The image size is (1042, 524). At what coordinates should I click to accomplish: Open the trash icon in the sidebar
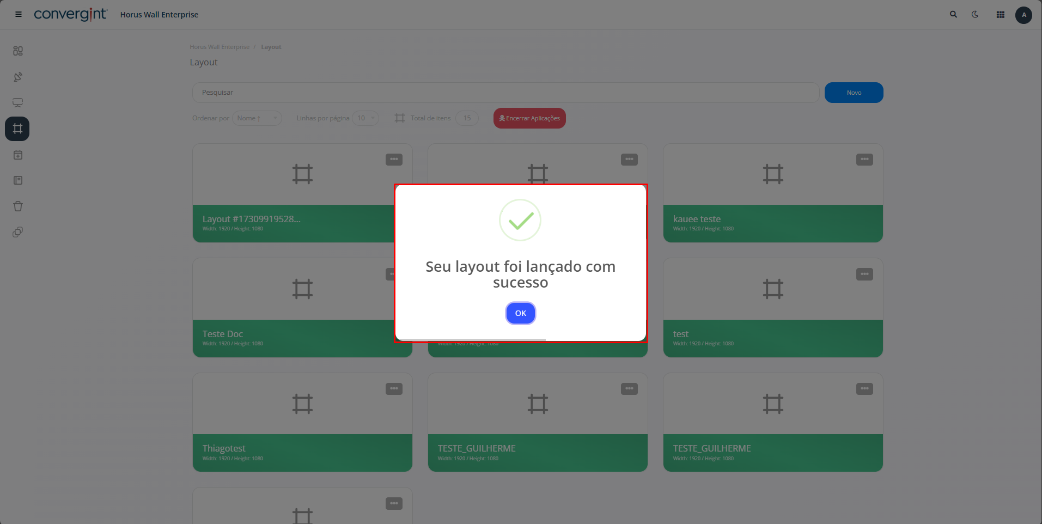click(x=18, y=206)
